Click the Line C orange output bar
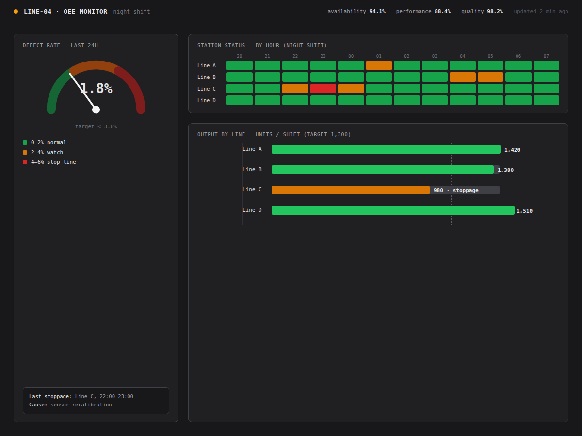This screenshot has width=582, height=436. (x=351, y=190)
